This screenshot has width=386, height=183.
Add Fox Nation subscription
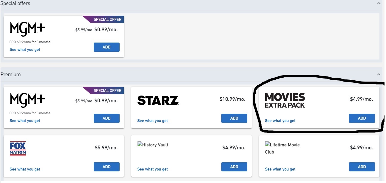pos(106,167)
